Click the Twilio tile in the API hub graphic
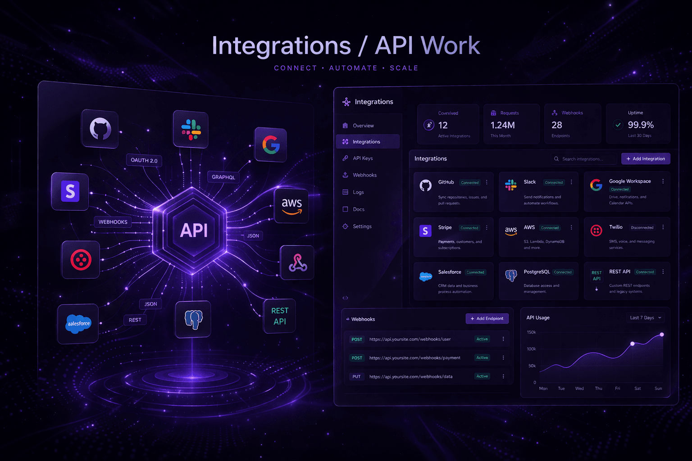 click(81, 260)
